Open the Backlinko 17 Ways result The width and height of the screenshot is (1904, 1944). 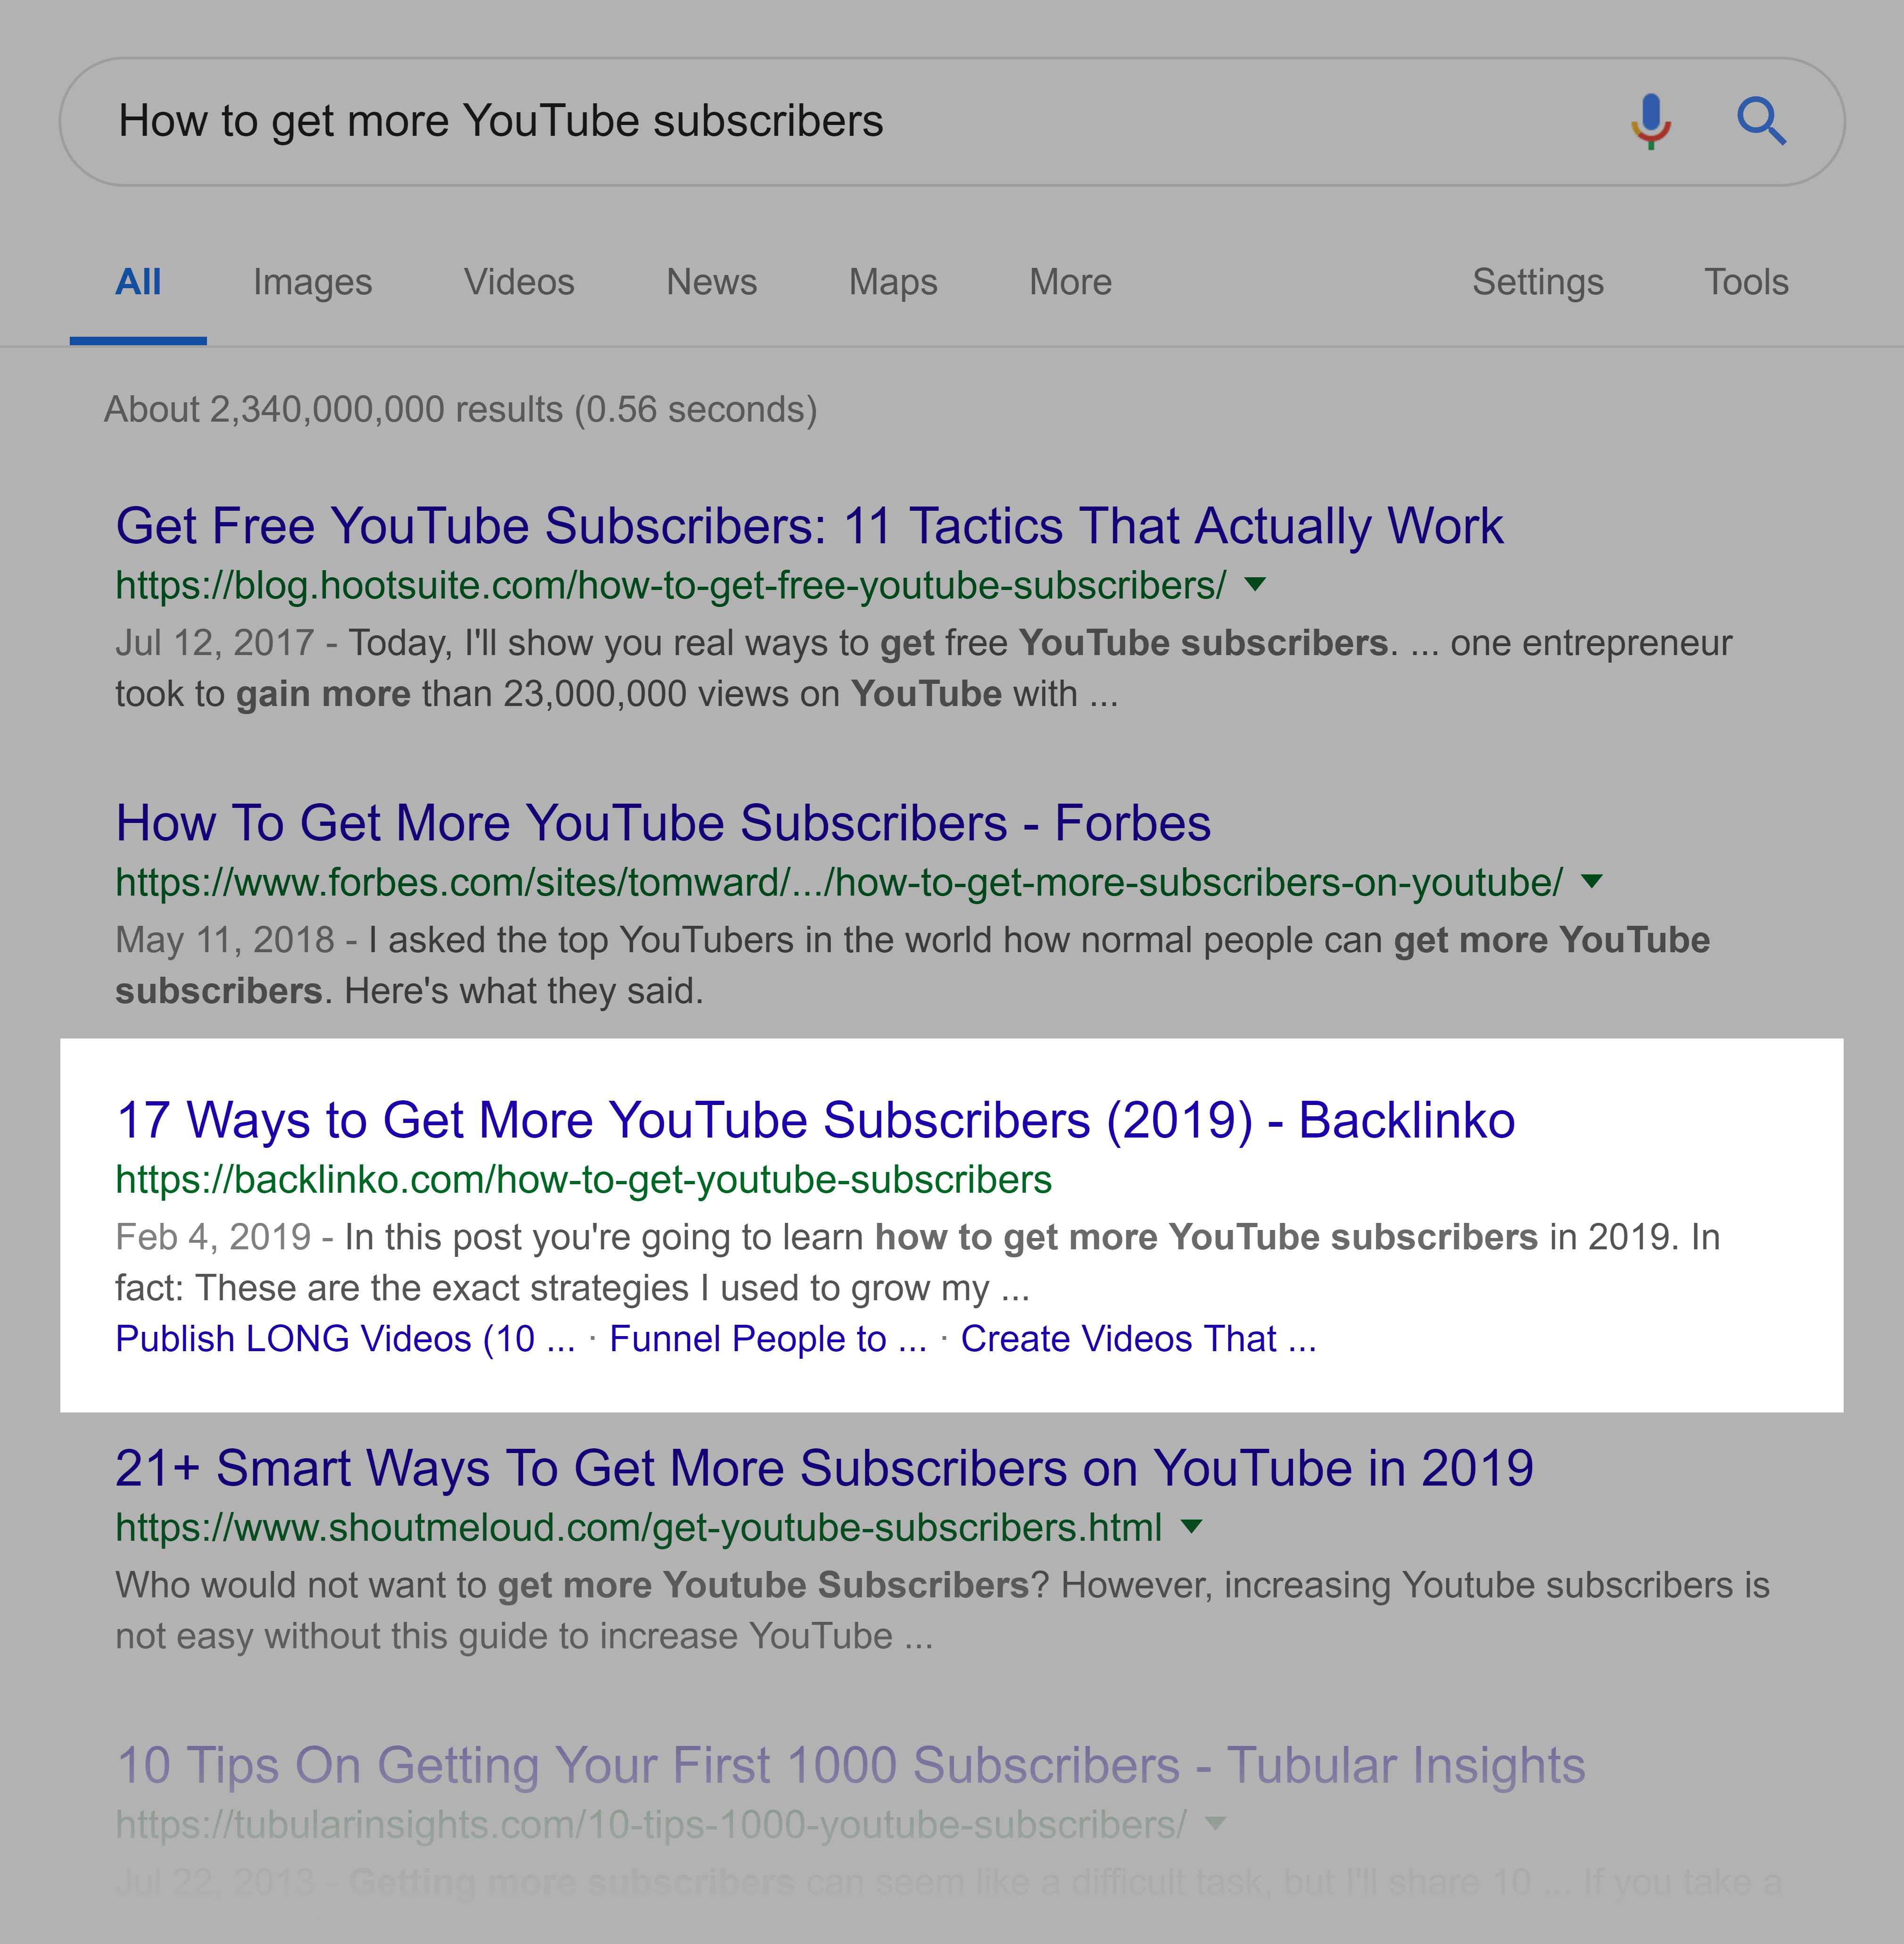[815, 1120]
